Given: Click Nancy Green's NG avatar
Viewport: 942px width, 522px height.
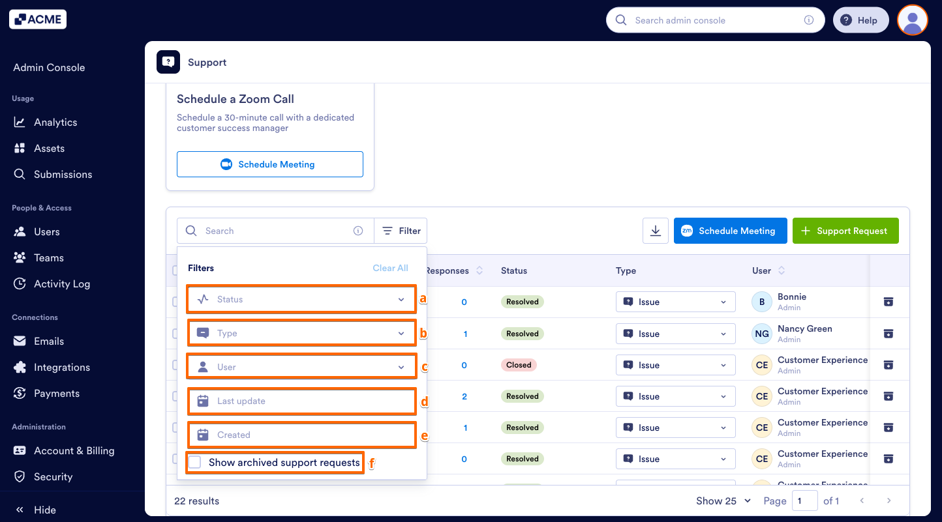Looking at the screenshot, I should [762, 334].
